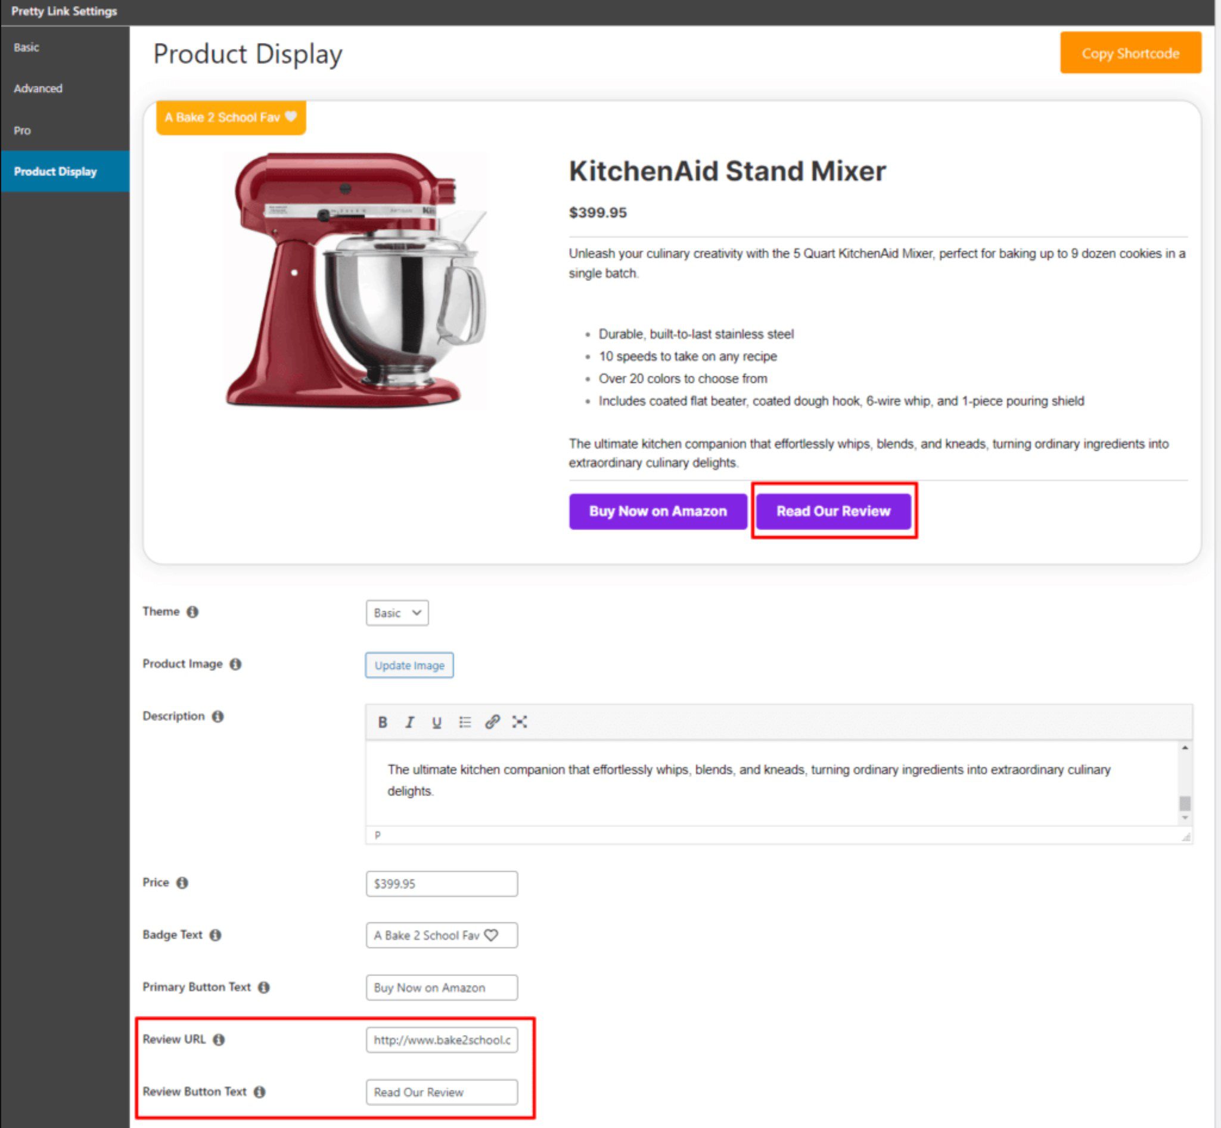
Task: Click the bullet list formatting icon
Action: click(462, 721)
